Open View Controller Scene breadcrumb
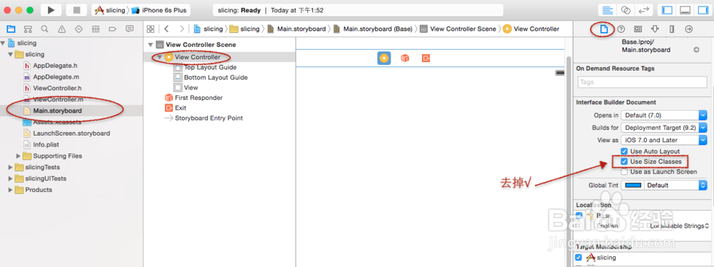The image size is (714, 267). (458, 29)
